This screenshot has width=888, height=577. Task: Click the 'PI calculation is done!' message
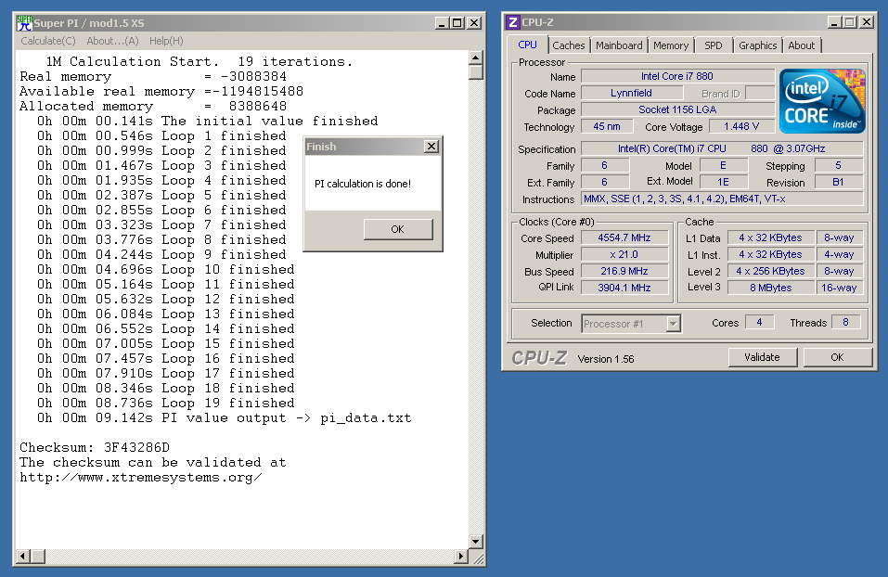pos(363,184)
